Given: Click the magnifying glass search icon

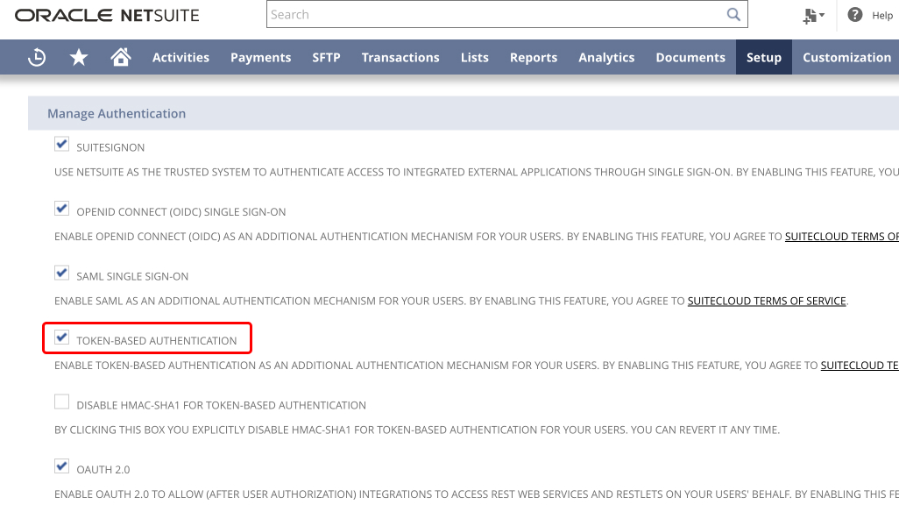Looking at the screenshot, I should (x=733, y=14).
